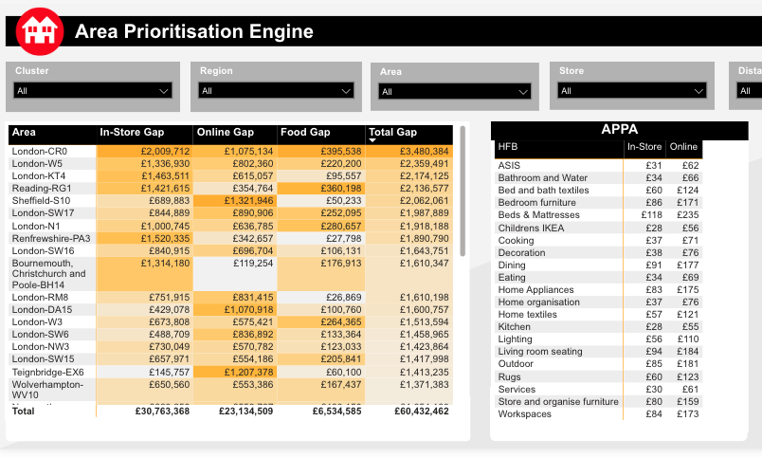Select the ASIS row in APPA
Image resolution: width=762 pixels, height=458 pixels.
point(598,166)
